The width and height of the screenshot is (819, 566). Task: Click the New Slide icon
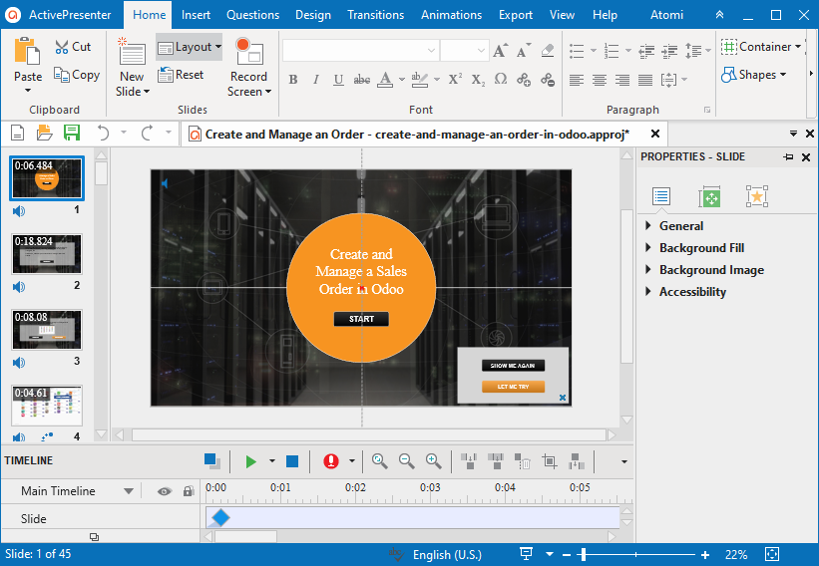click(132, 52)
